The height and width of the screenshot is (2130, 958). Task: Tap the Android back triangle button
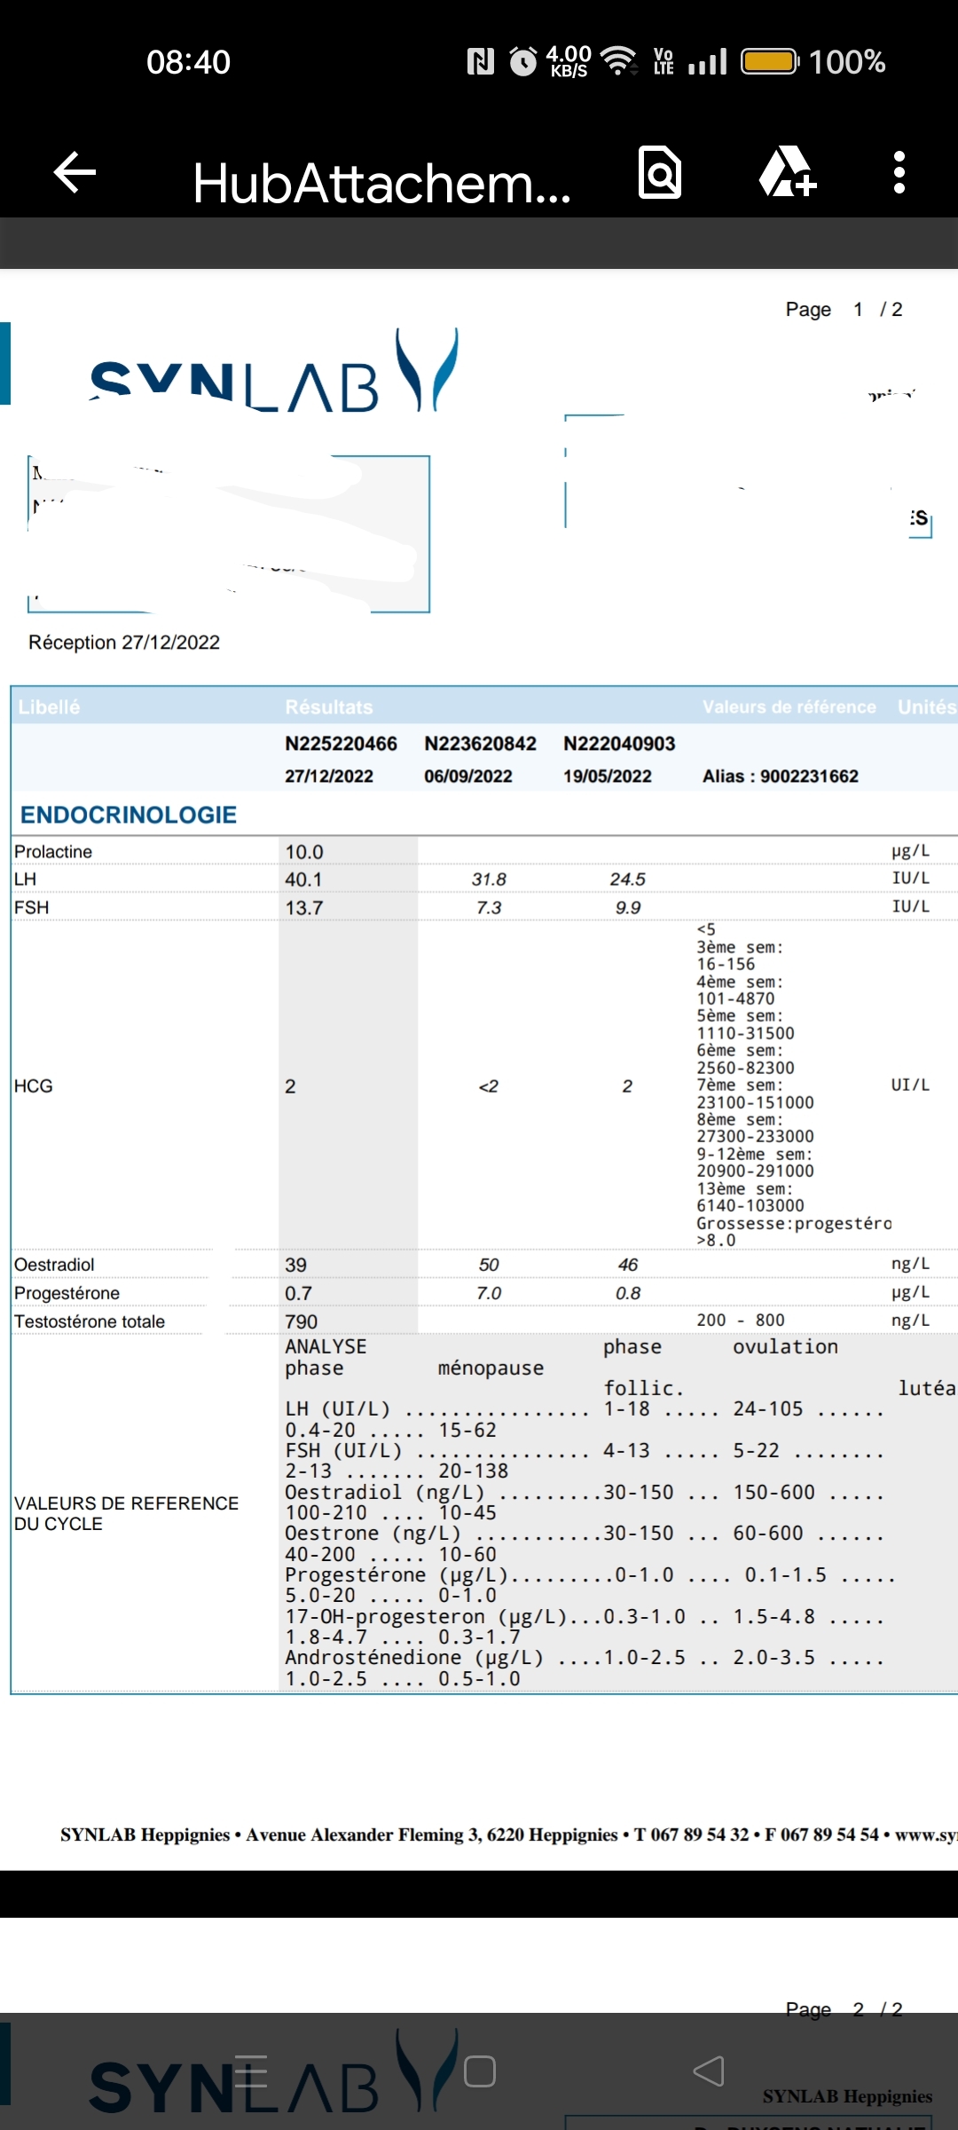[708, 2071]
